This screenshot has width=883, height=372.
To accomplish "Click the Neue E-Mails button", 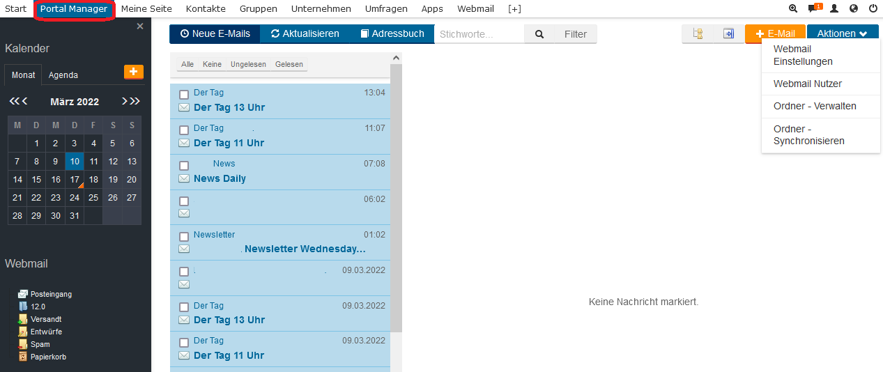I will click(x=215, y=33).
